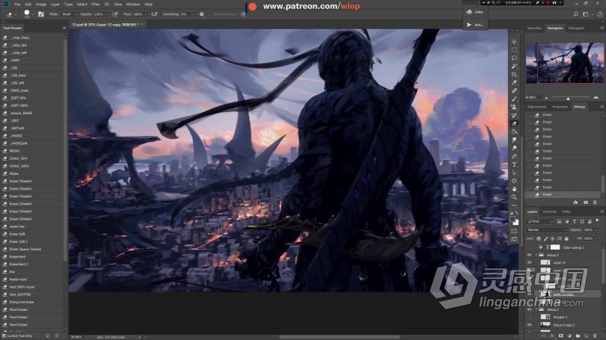
Task: Click the foreground color swatch
Action: click(512, 219)
